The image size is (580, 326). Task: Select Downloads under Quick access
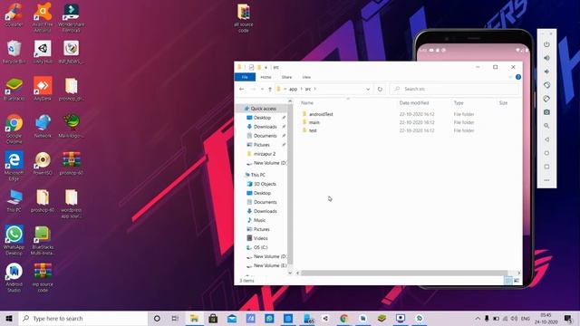265,127
